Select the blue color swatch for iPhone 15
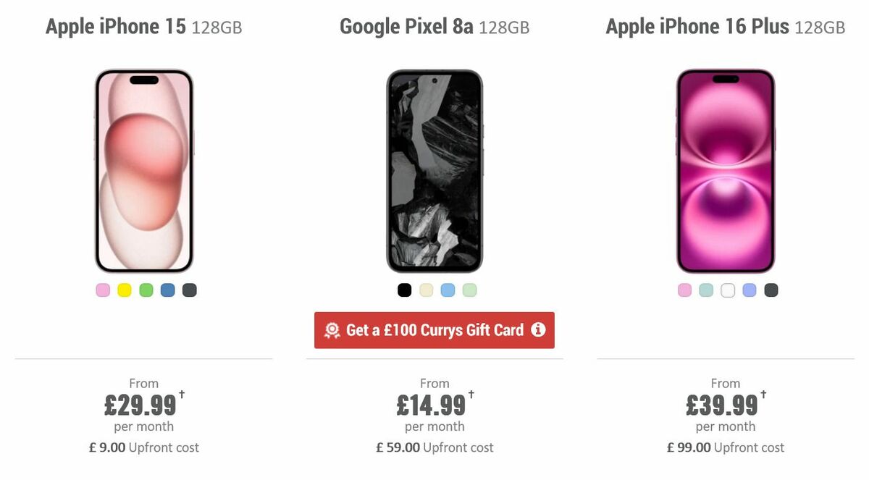The height and width of the screenshot is (480, 869). 166,290
